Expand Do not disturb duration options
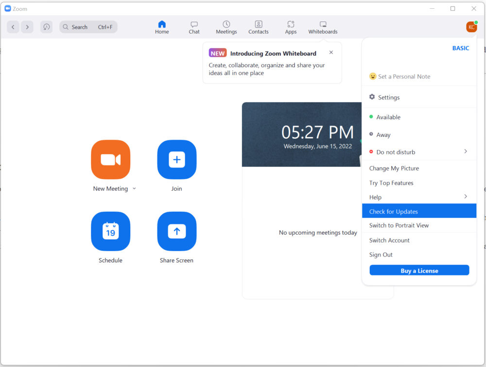 click(x=466, y=152)
